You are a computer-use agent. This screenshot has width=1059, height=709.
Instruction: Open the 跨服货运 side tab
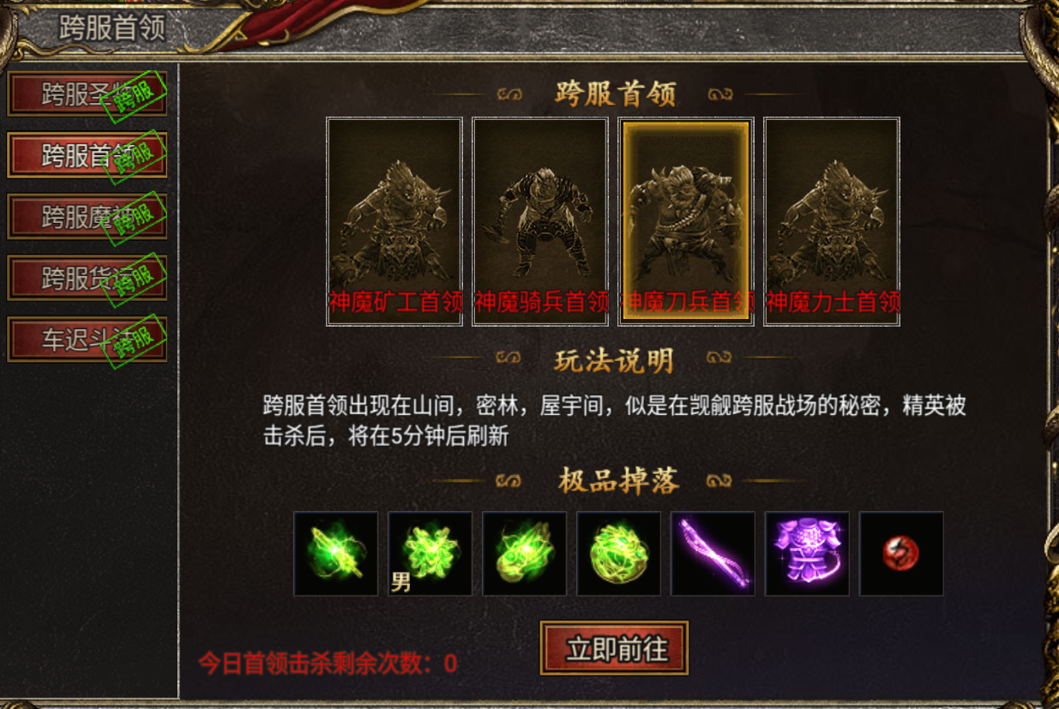pyautogui.click(x=87, y=278)
